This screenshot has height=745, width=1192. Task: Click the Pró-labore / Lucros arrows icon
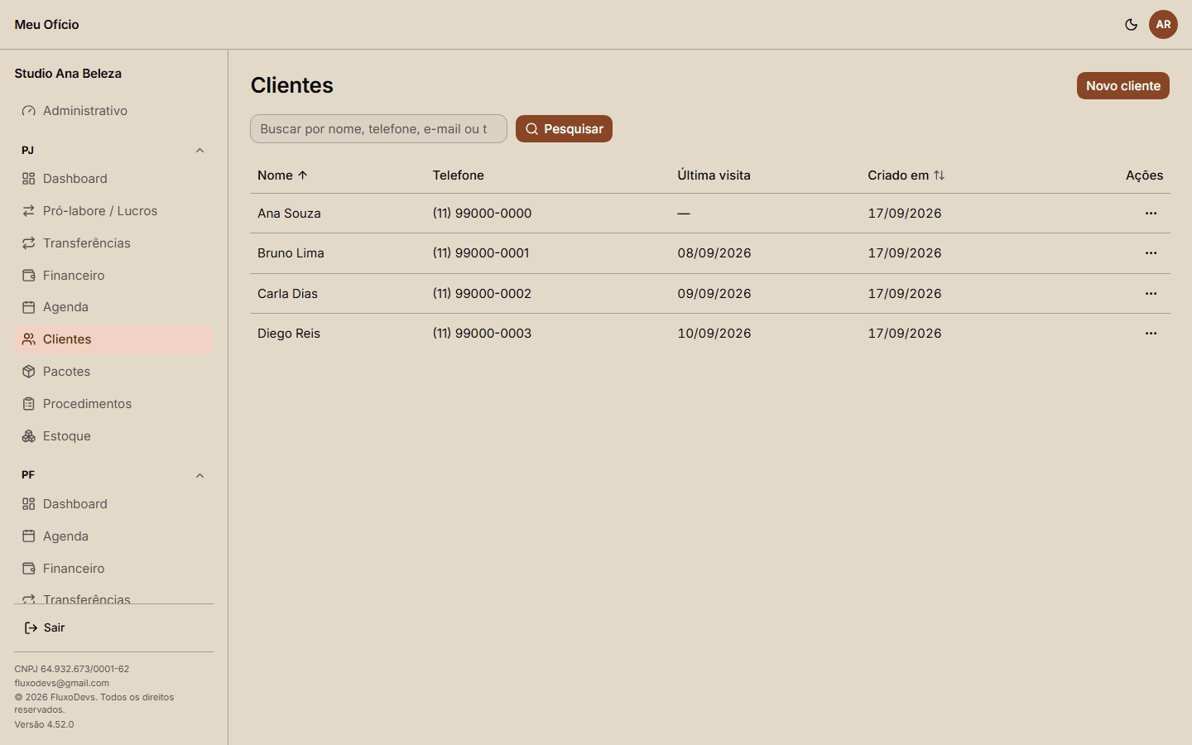point(29,211)
